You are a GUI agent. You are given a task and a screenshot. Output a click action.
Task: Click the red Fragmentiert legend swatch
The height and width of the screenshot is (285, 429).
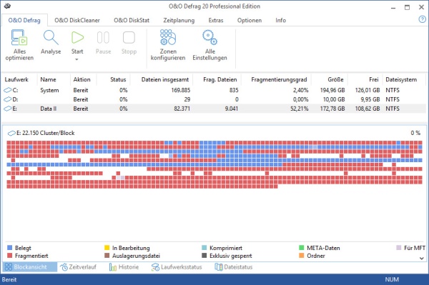(9, 256)
